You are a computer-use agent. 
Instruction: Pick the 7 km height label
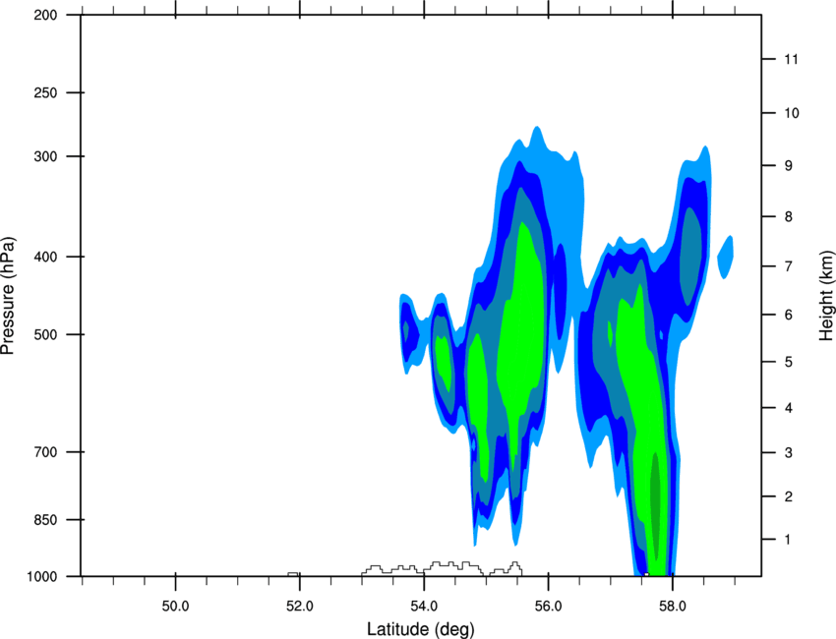789,266
